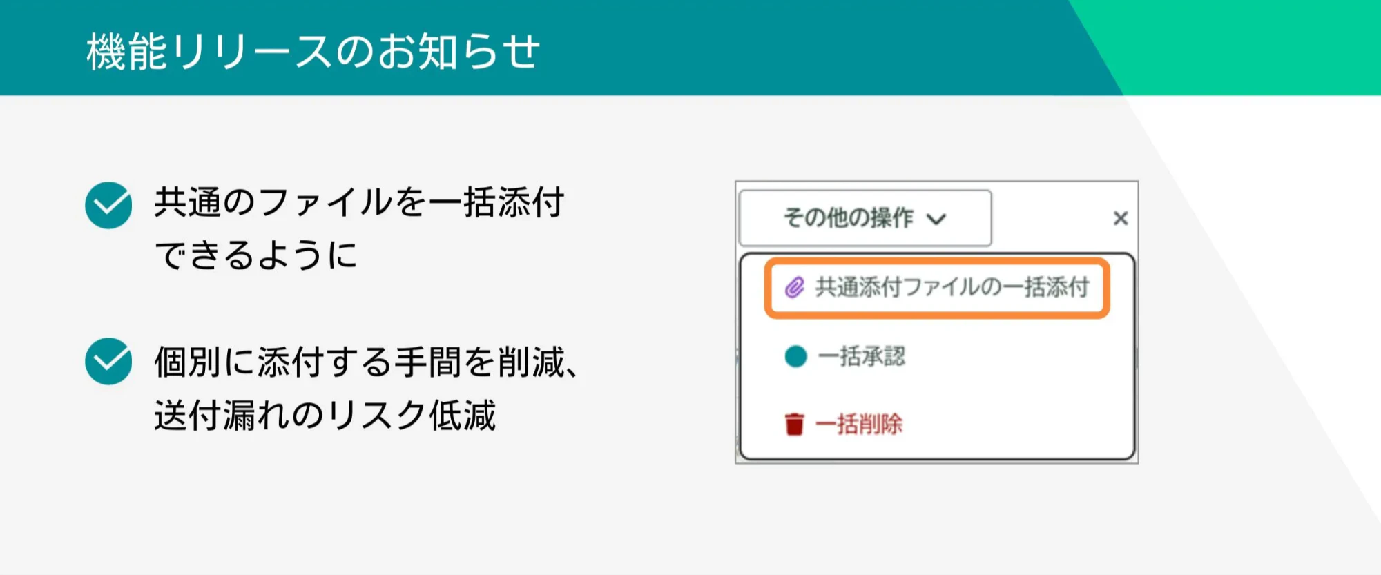Click the chevron arrow on その他の操作

[936, 220]
